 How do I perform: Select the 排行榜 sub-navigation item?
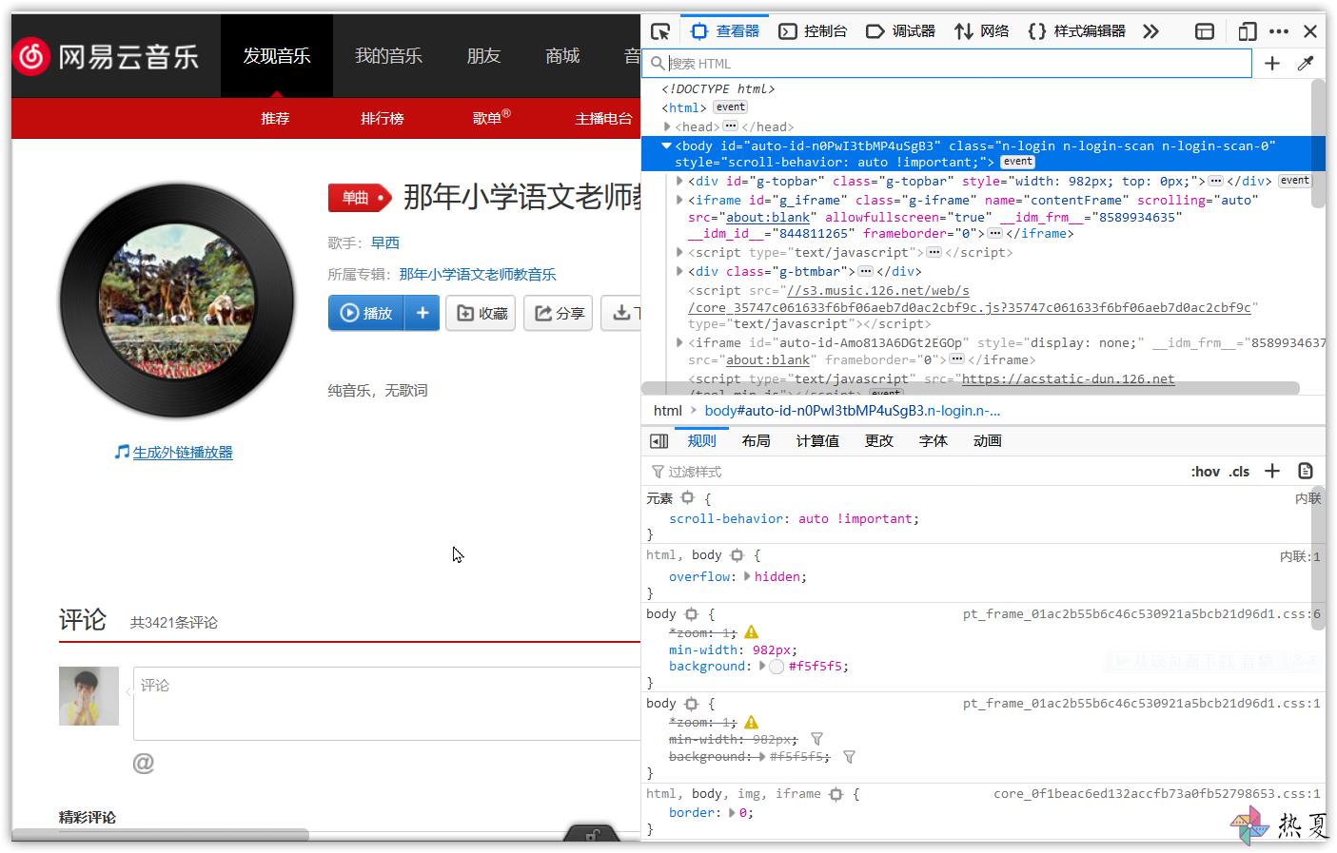click(x=383, y=118)
